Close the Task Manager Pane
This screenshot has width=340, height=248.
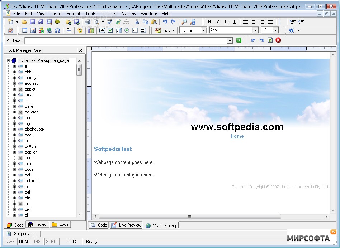[80, 50]
